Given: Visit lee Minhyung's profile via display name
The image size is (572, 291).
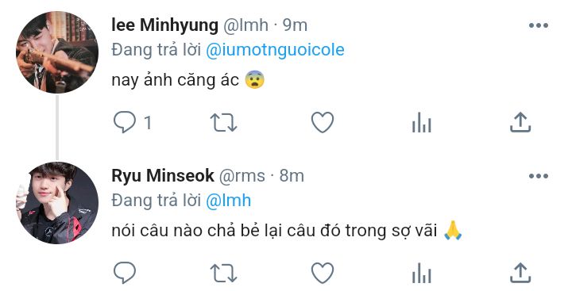Looking at the screenshot, I should (x=165, y=25).
